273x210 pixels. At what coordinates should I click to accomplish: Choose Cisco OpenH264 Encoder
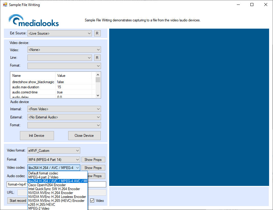tap(58, 185)
